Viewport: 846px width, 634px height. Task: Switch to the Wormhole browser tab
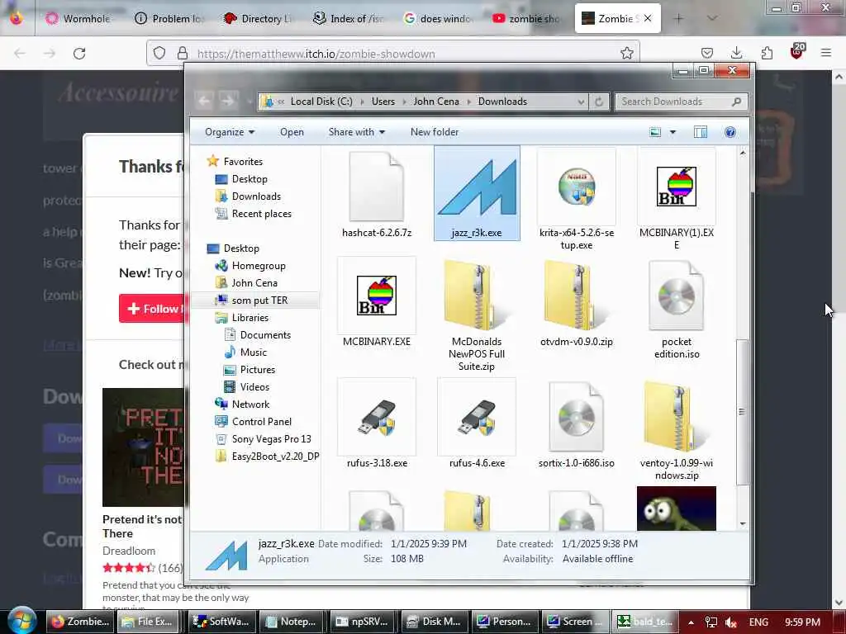tap(80, 18)
